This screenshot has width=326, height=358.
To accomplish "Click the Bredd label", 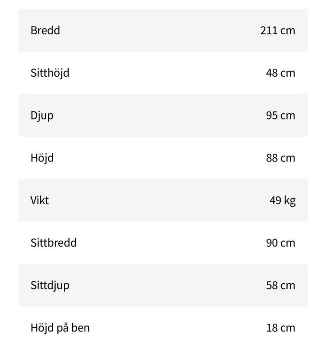I will click(45, 30).
